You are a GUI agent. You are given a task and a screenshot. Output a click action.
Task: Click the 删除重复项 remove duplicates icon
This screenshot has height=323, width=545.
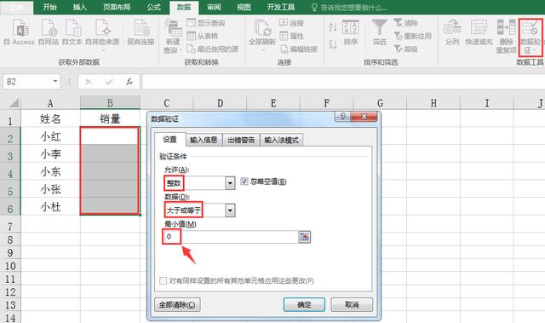click(506, 28)
